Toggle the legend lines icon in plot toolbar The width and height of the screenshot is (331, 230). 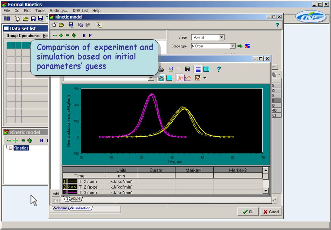pos(198,69)
